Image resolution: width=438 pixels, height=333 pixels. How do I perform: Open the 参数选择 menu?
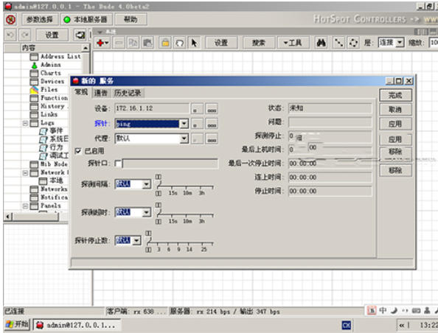tap(40, 20)
